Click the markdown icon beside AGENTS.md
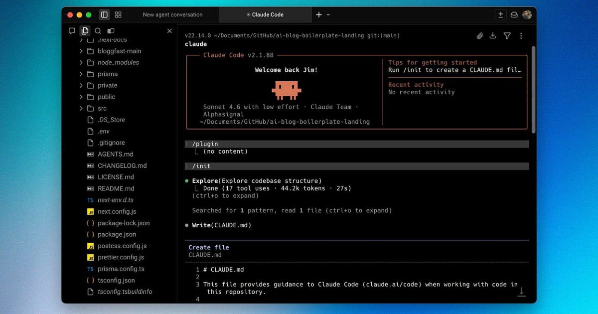The width and height of the screenshot is (598, 314). (x=90, y=155)
